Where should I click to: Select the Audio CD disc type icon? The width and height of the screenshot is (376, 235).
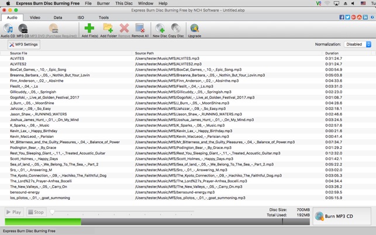8,28
